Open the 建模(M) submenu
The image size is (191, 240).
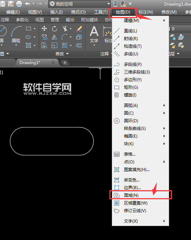pos(140,20)
